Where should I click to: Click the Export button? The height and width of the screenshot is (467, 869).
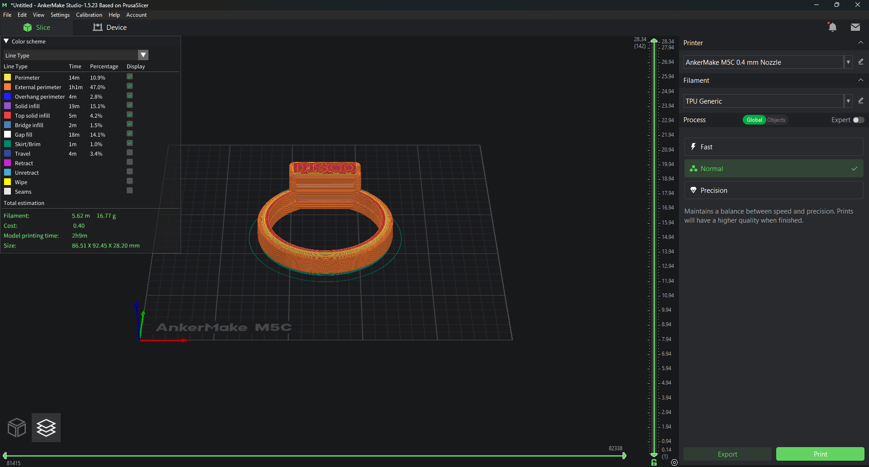coord(727,454)
